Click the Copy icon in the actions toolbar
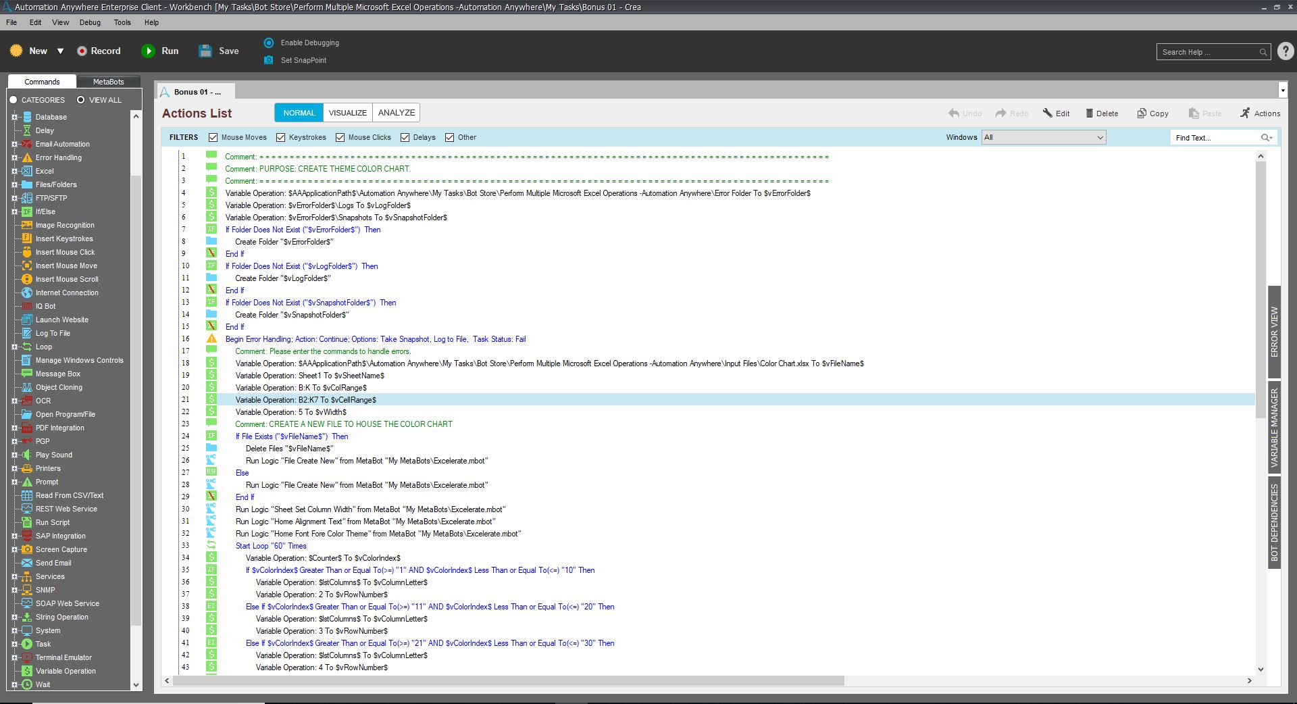Viewport: 1297px width, 704px height. click(x=1142, y=114)
